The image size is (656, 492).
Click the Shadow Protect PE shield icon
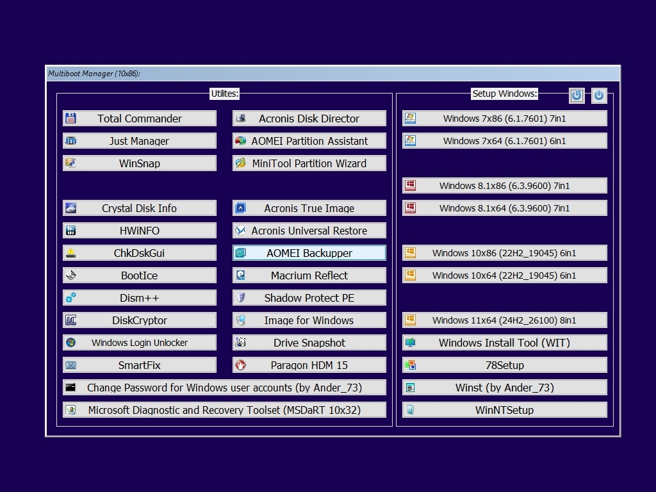pos(241,297)
